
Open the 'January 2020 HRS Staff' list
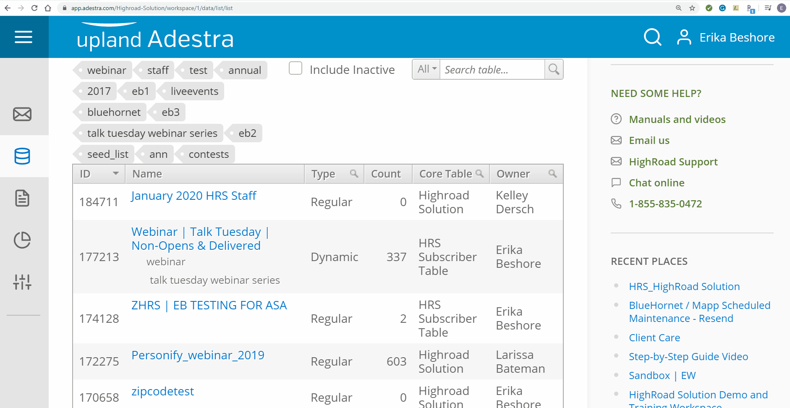coord(194,196)
